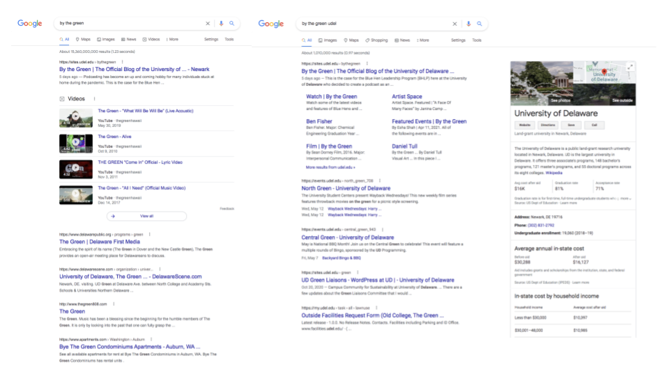Screen dimensions: 669x376
Task: Click Save button in University of Delaware panel
Action: coord(571,125)
